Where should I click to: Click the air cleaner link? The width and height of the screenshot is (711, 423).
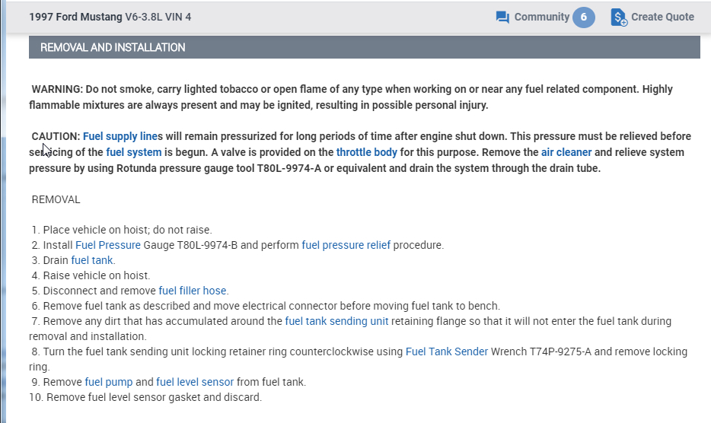tap(566, 152)
